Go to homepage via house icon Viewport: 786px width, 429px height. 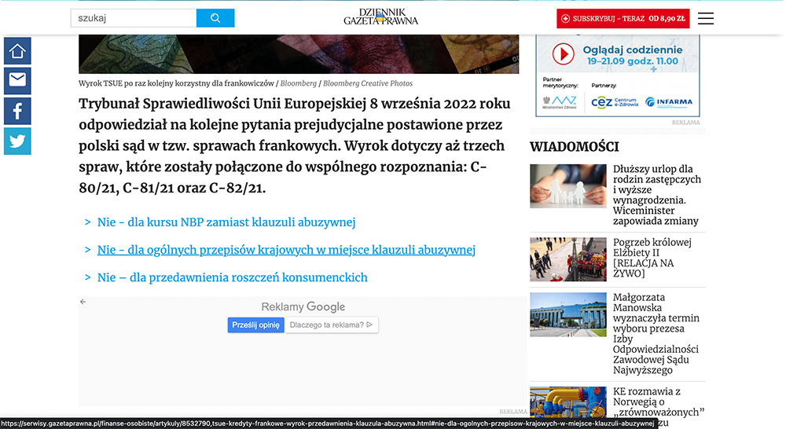point(17,51)
